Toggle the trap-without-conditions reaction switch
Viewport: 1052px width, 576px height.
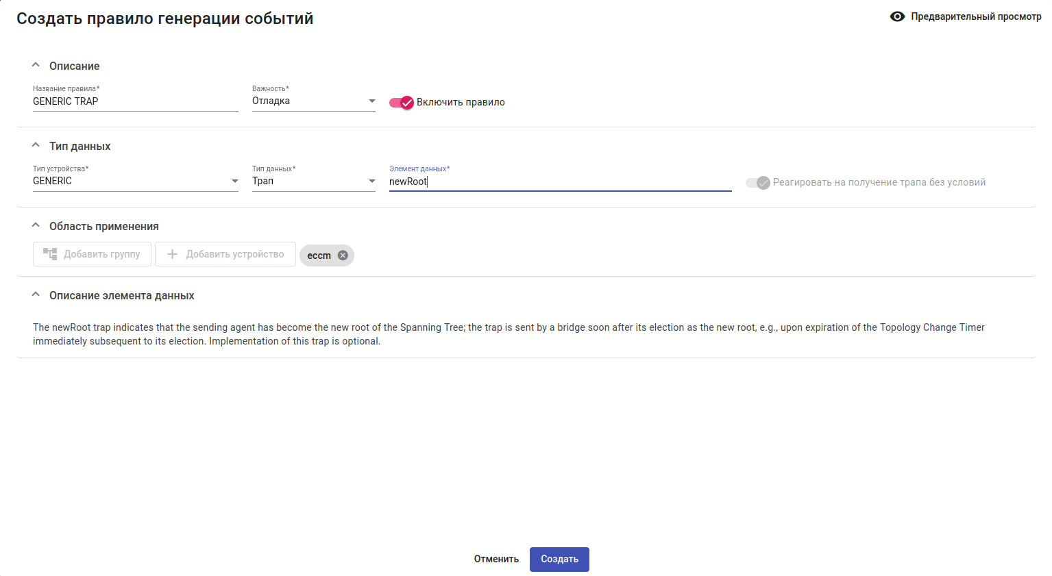click(758, 183)
